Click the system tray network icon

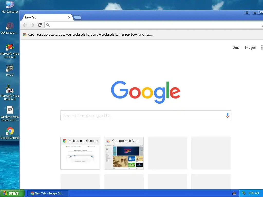coord(244,193)
